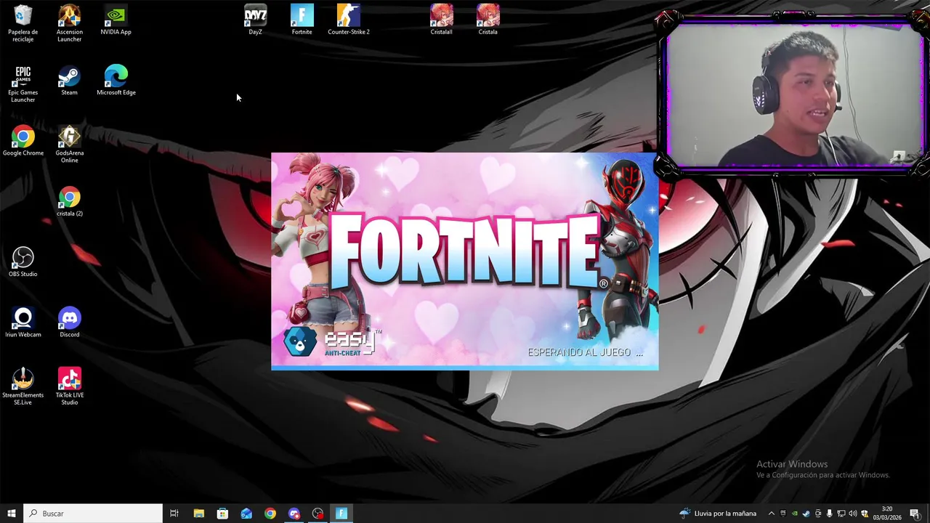Click the NVIDIA tray icon

[x=795, y=514]
